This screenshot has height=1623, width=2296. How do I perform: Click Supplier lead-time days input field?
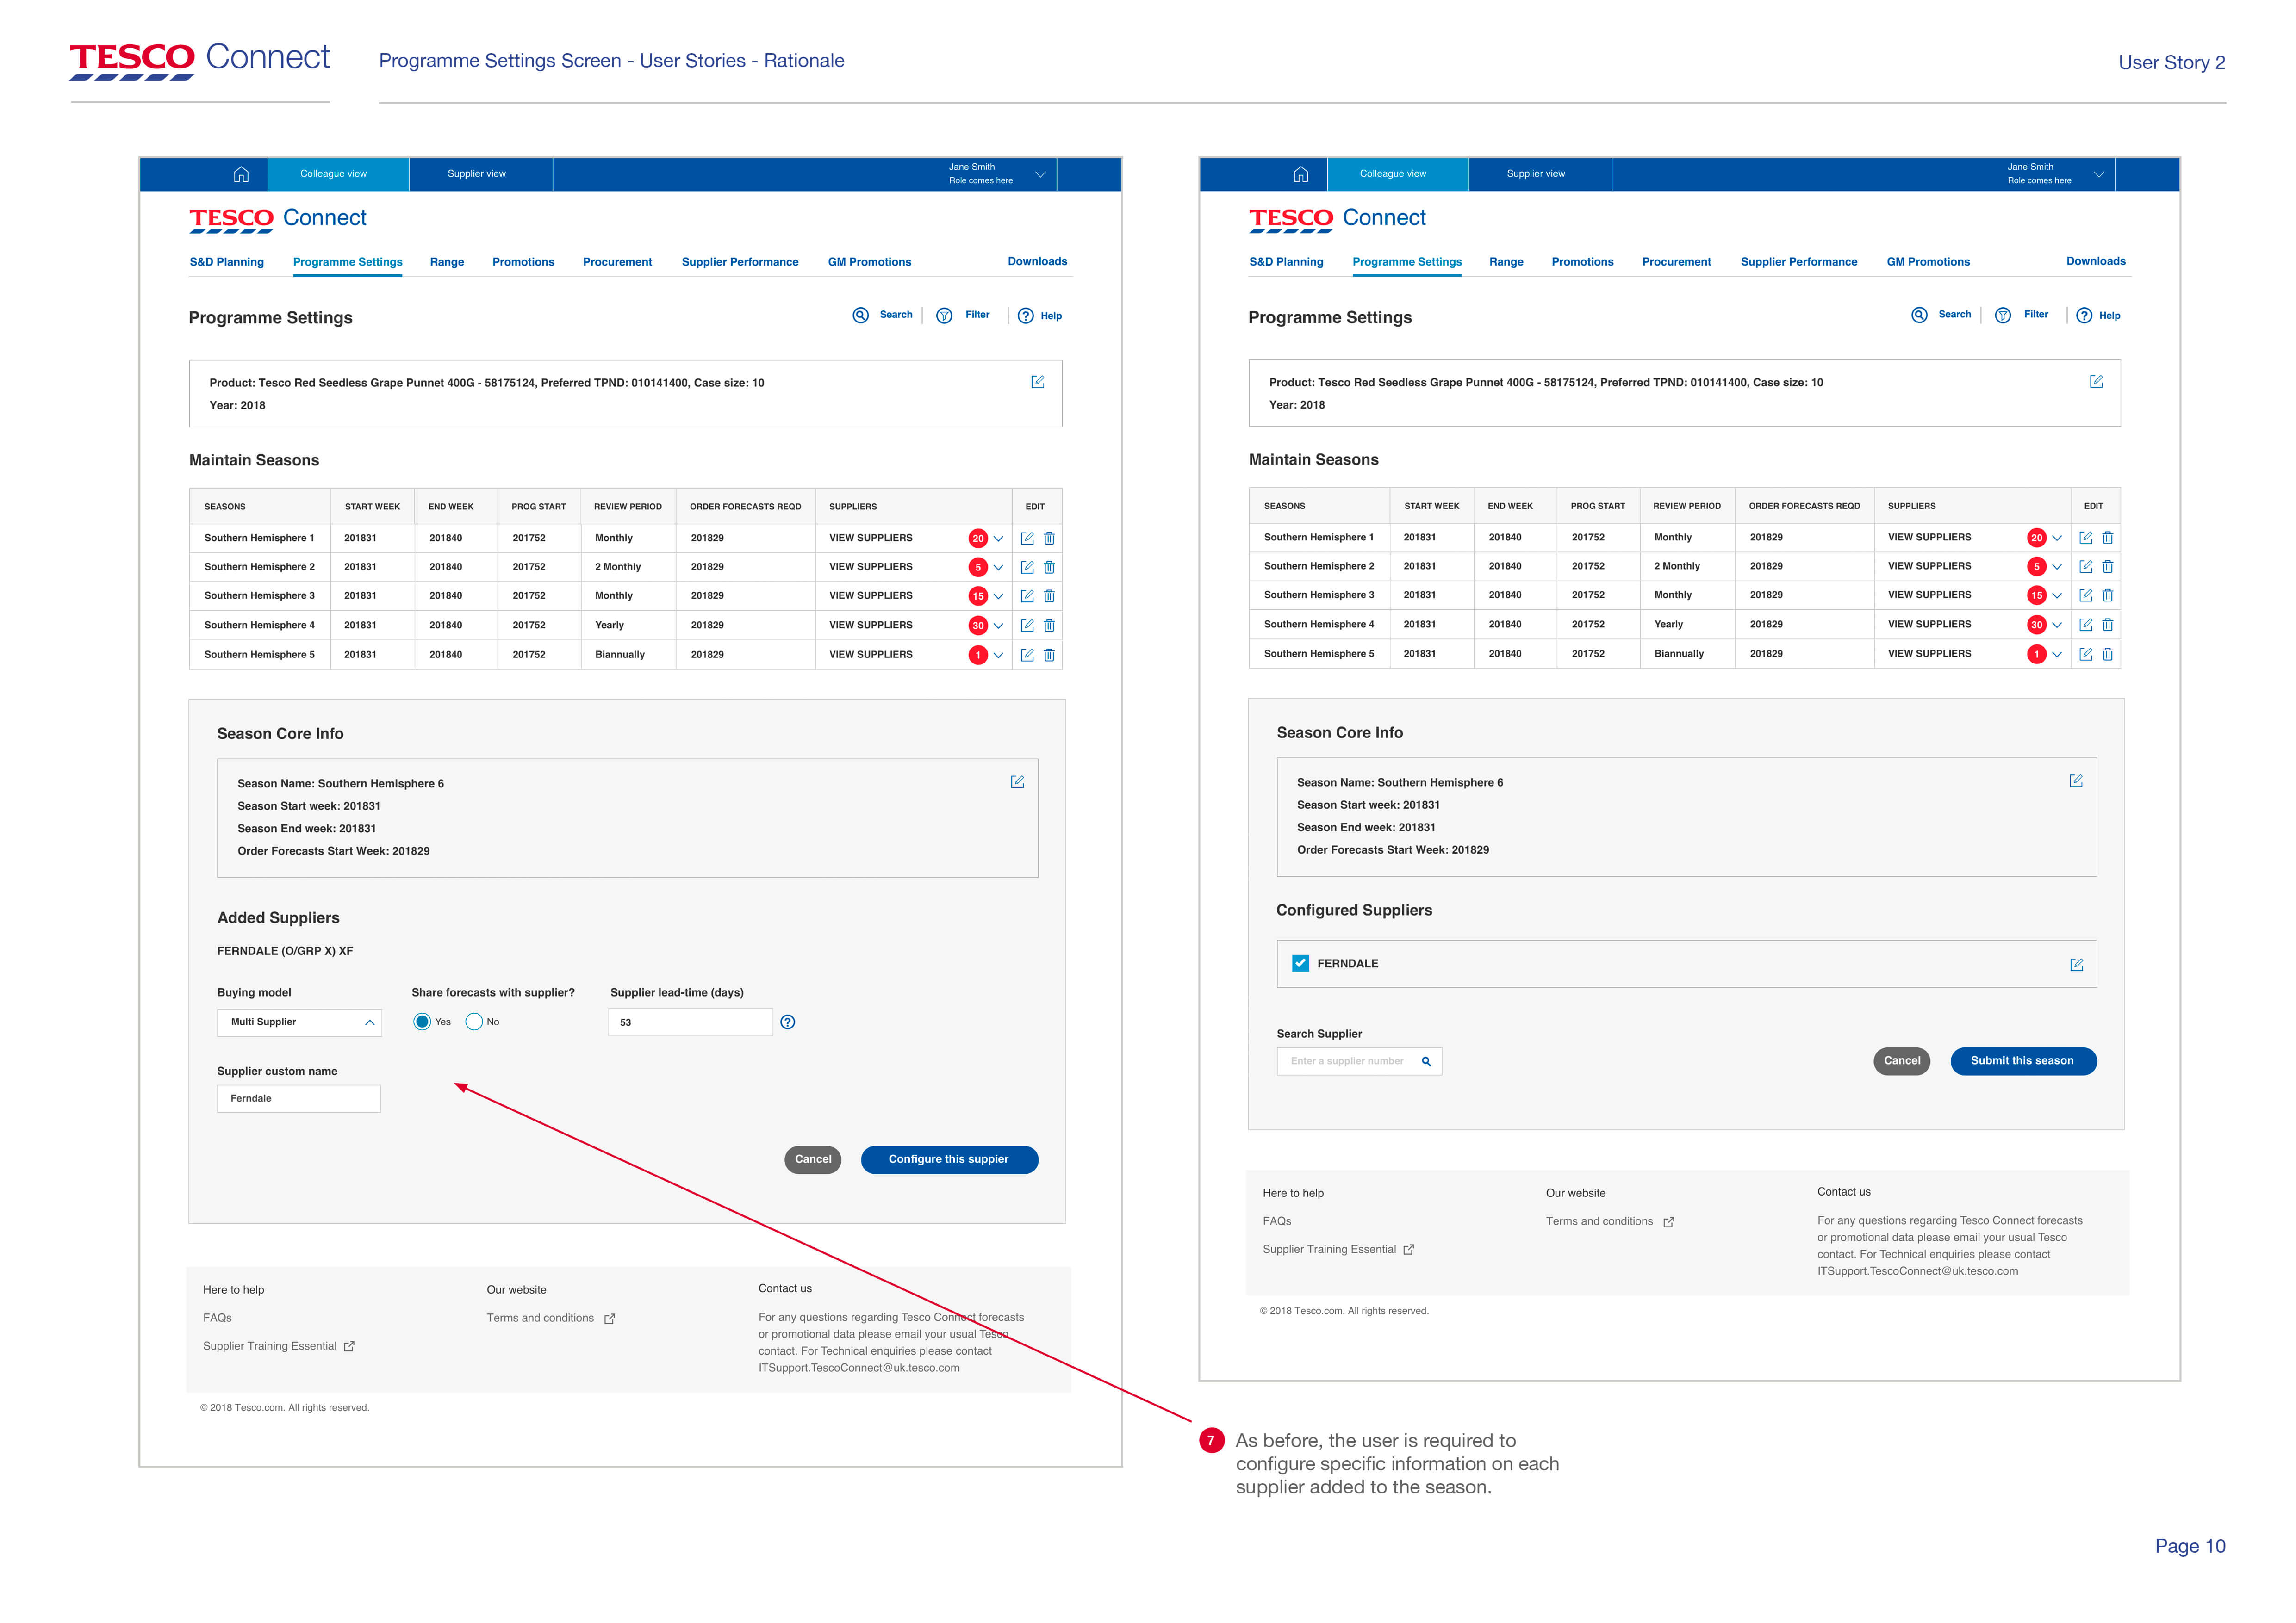[x=690, y=1022]
